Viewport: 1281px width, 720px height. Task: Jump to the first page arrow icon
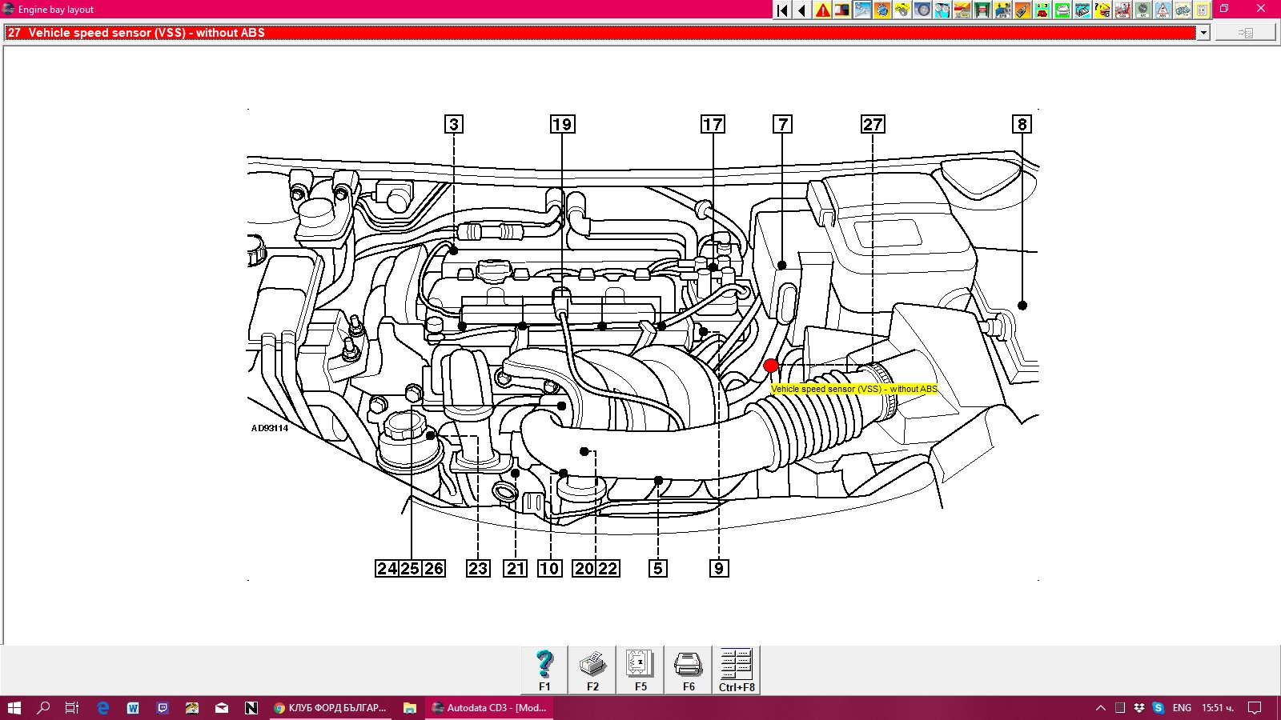[x=782, y=10]
